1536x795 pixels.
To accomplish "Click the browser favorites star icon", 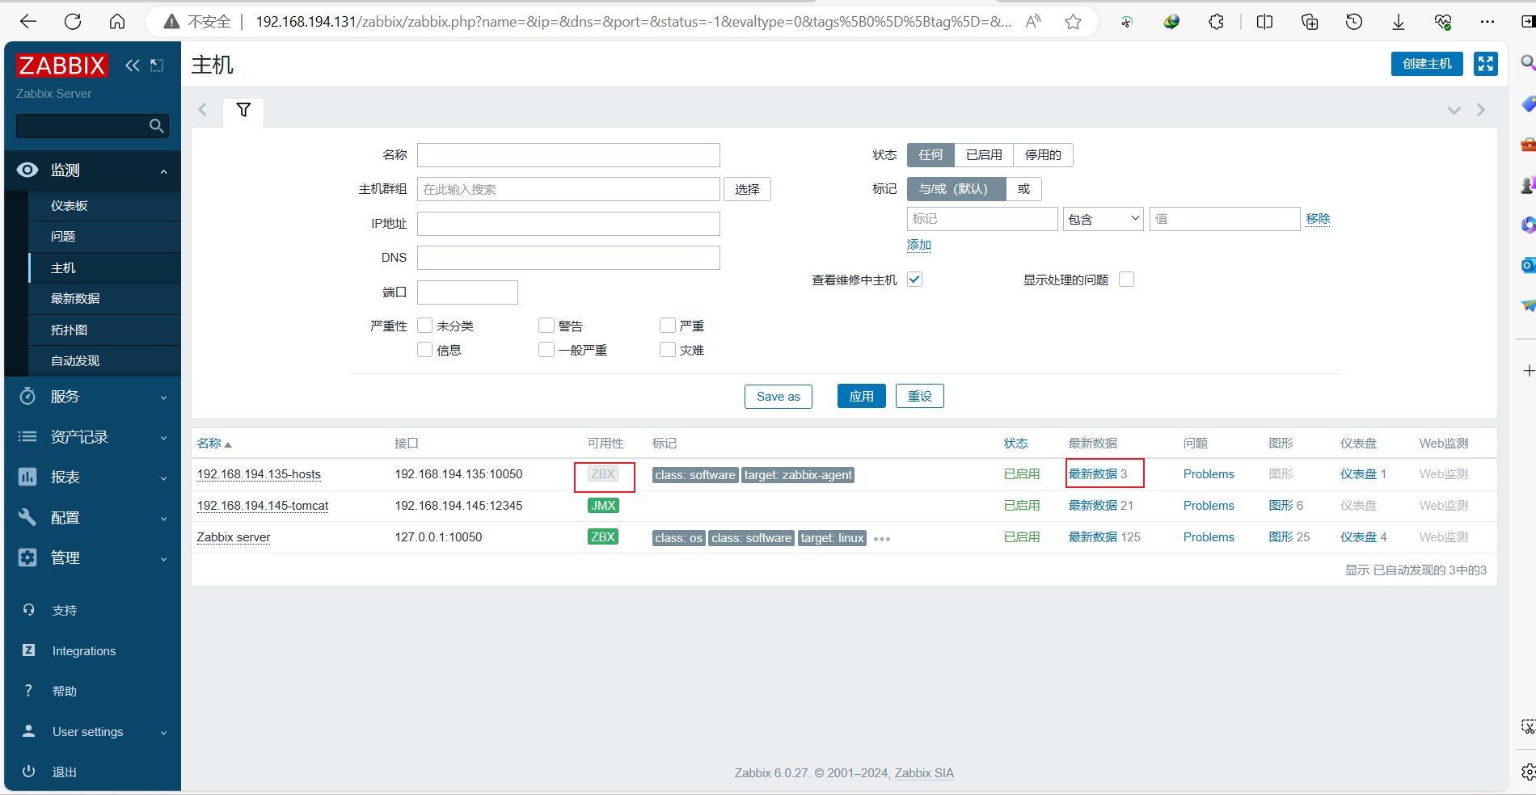I will coord(1073,22).
